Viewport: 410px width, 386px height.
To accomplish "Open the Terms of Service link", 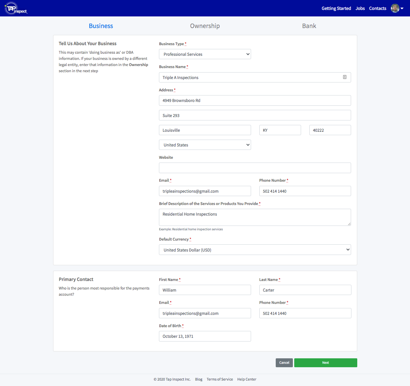I will (220, 379).
